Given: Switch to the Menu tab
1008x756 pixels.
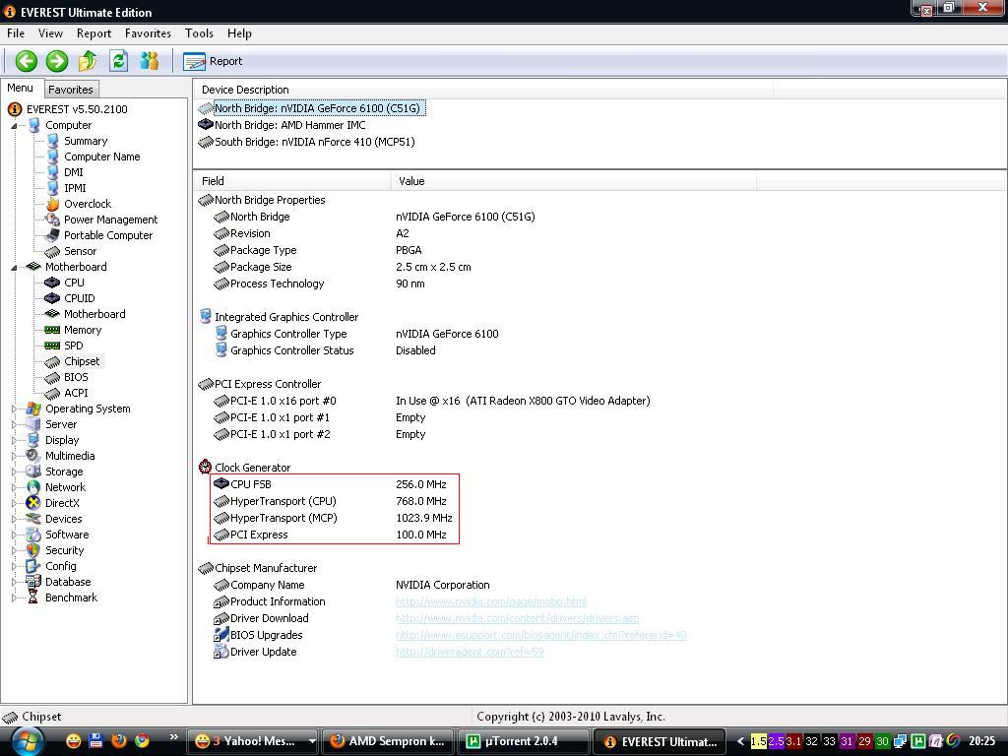Looking at the screenshot, I should [x=20, y=88].
